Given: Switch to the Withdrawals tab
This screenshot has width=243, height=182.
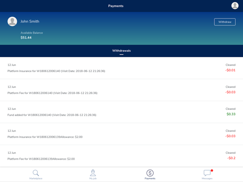Looking at the screenshot, I should click(121, 51).
